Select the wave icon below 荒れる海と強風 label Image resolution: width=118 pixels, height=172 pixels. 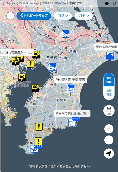tap(110, 56)
